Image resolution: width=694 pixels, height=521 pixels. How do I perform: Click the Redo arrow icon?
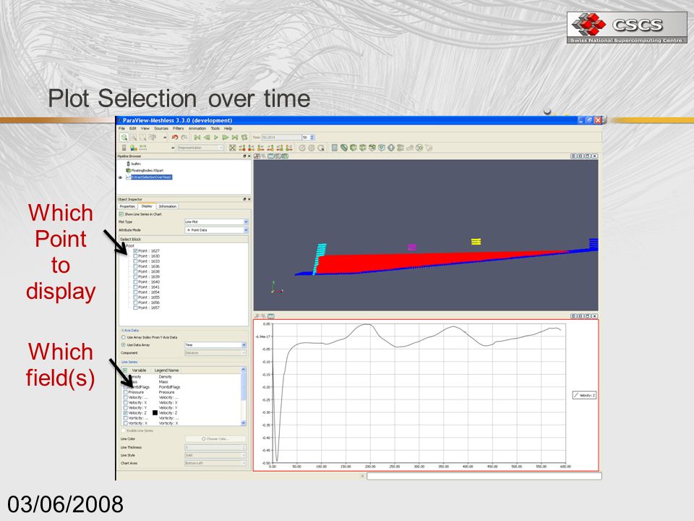pos(184,137)
